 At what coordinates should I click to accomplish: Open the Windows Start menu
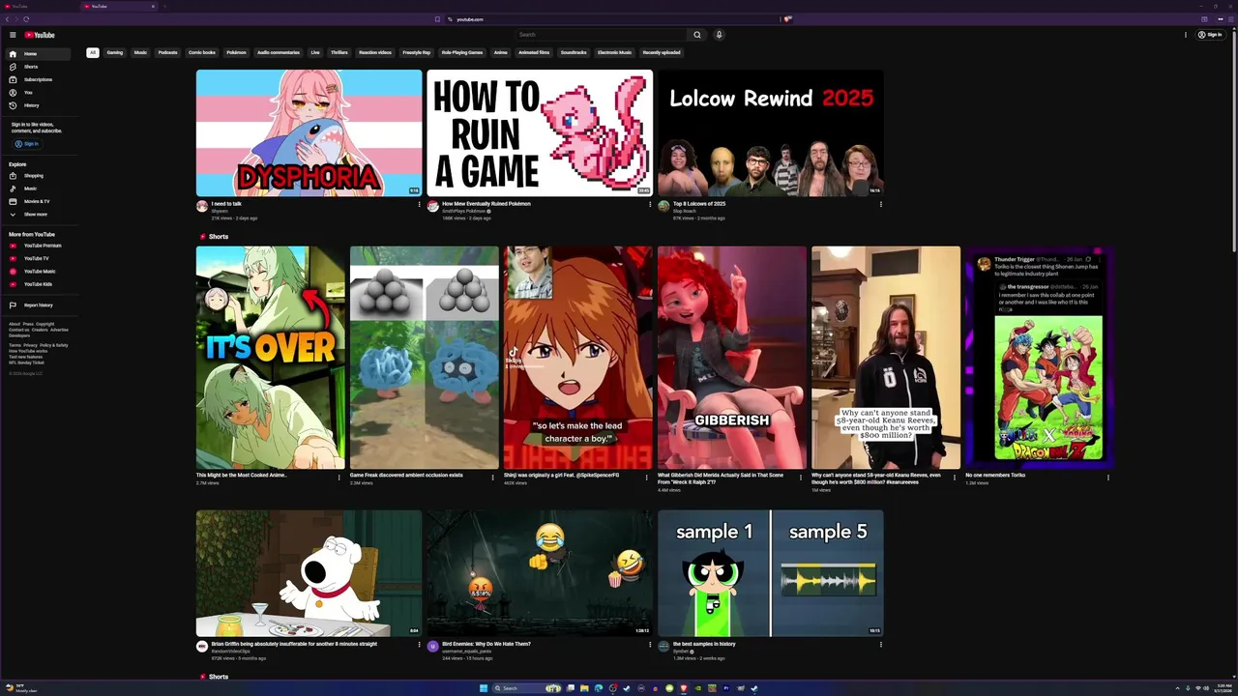[484, 688]
